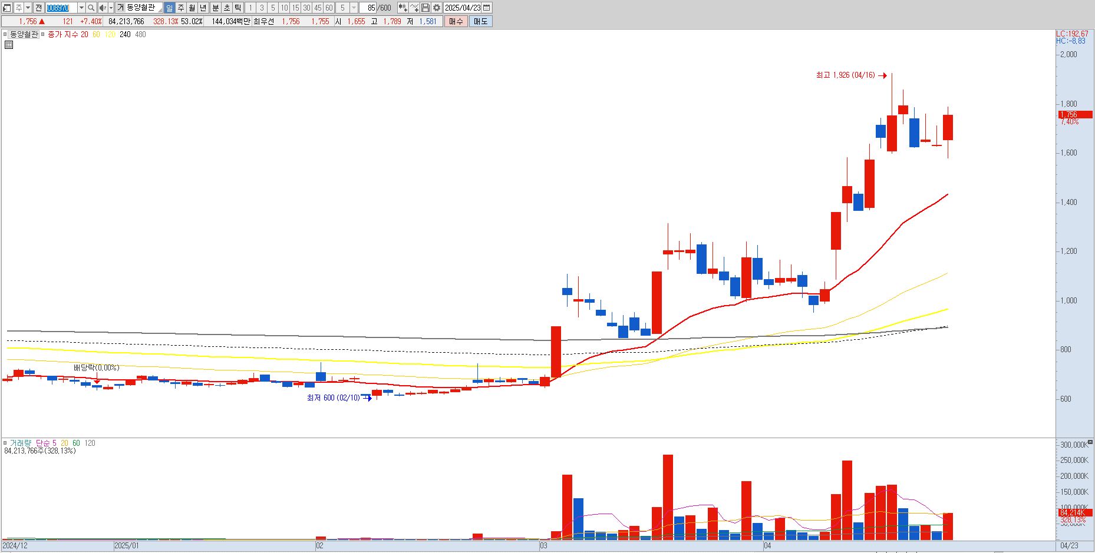This screenshot has height=553, width=1095.
Task: Click the speaker sound icon
Action: click(x=103, y=8)
